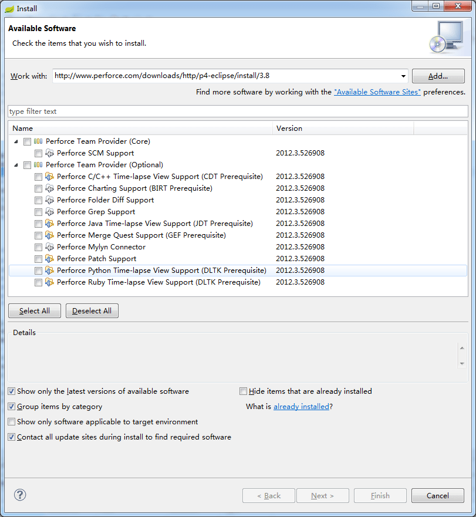Click the Deselect All button

[92, 311]
